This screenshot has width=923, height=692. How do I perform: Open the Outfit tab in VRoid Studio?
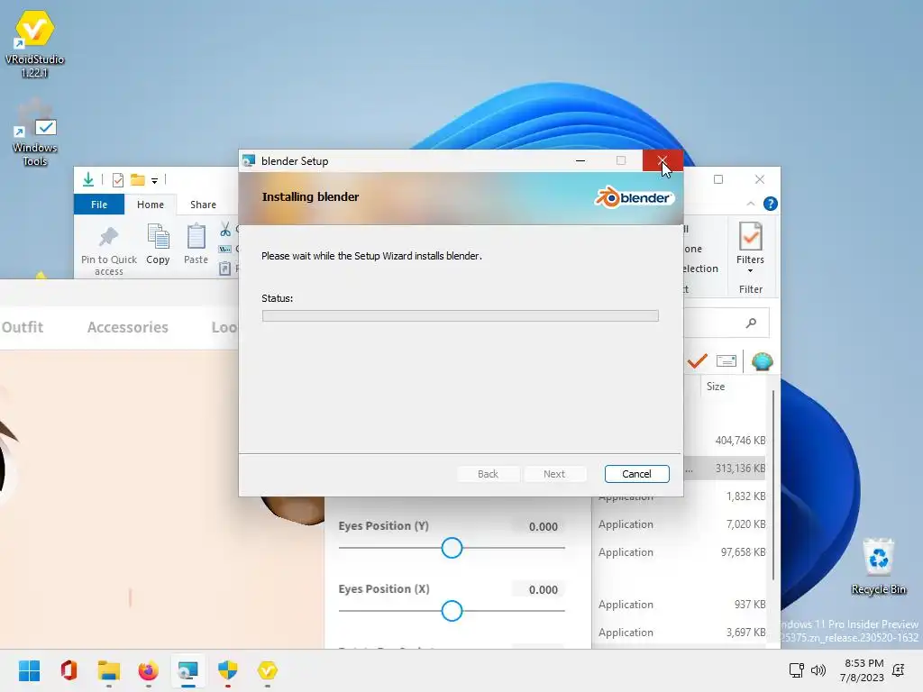[23, 327]
